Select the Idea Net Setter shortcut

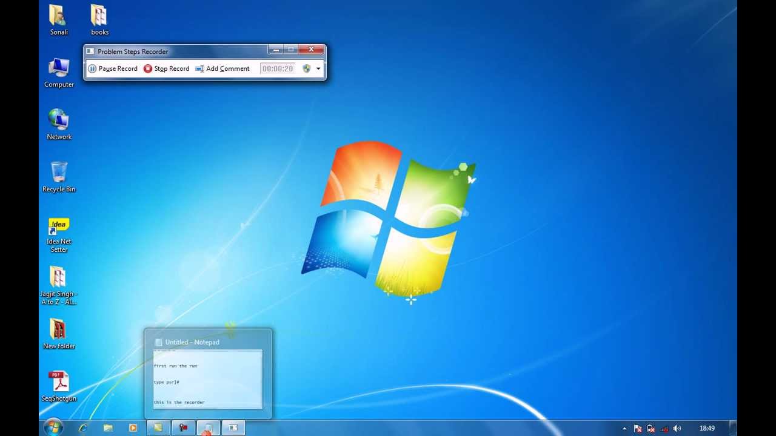pos(59,235)
